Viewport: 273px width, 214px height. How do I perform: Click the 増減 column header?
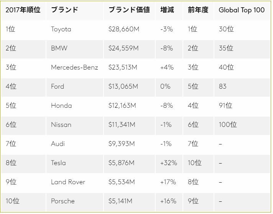point(167,10)
